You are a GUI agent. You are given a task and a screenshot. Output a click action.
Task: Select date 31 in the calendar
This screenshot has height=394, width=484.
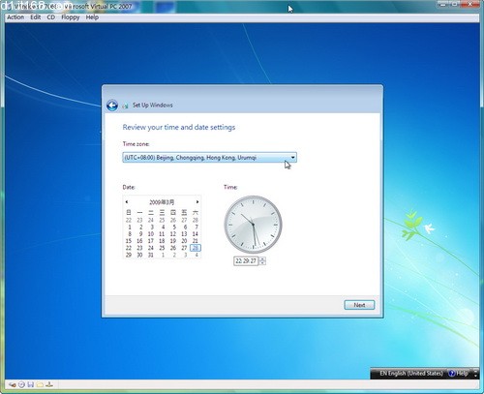tap(151, 255)
